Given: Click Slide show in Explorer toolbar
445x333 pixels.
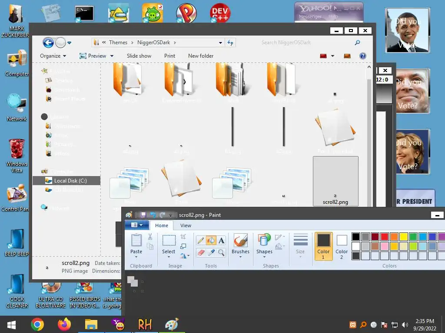Looking at the screenshot, I should 139,56.
